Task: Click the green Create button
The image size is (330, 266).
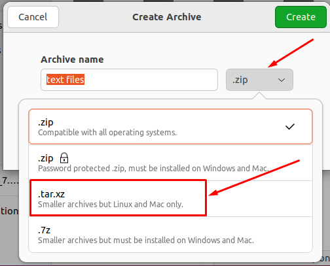Action: (x=301, y=17)
